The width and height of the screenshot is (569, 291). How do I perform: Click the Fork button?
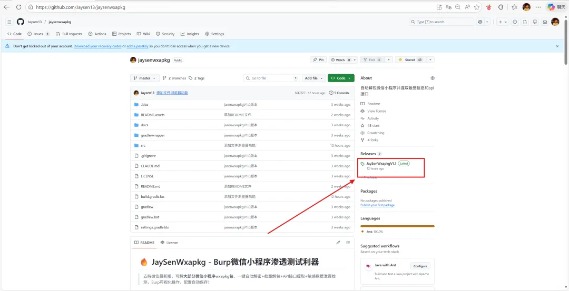[372, 60]
